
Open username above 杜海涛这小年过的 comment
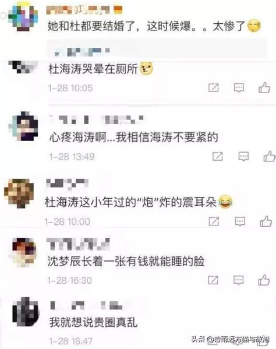pos(67,184)
